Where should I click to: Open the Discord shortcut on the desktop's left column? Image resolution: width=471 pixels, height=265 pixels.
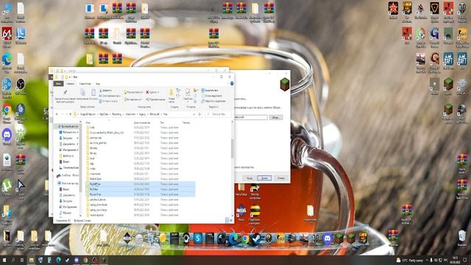click(x=7, y=135)
